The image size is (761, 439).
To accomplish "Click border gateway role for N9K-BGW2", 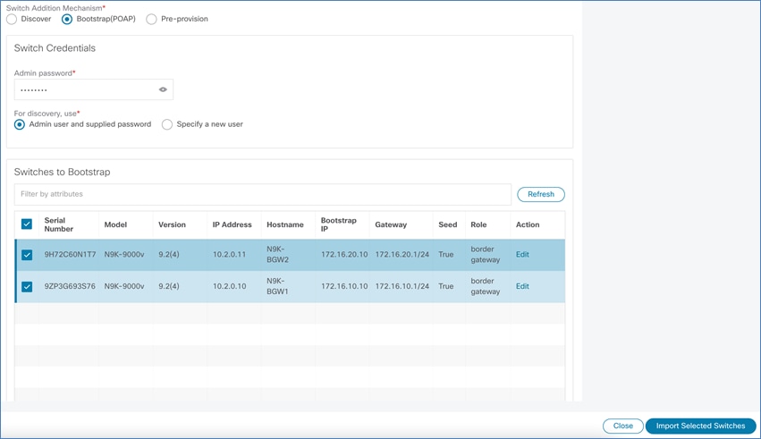I will pos(485,255).
